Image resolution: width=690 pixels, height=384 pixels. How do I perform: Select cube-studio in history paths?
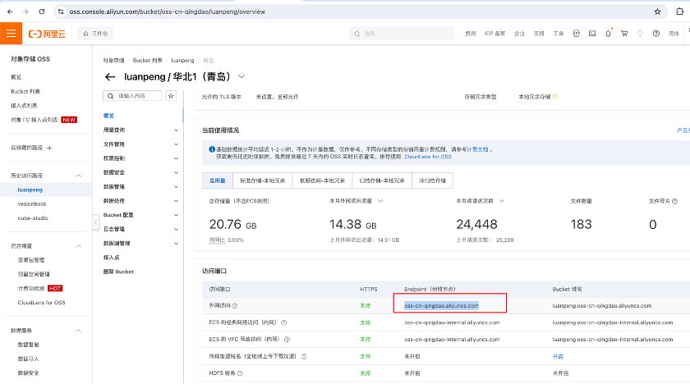click(x=33, y=218)
